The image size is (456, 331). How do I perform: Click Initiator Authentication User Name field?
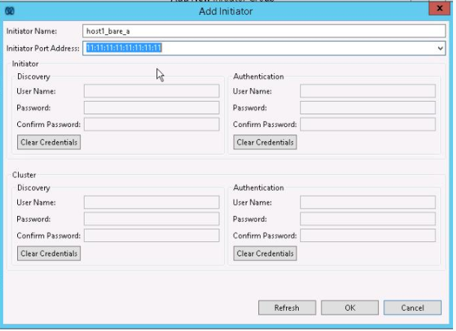pos(368,91)
